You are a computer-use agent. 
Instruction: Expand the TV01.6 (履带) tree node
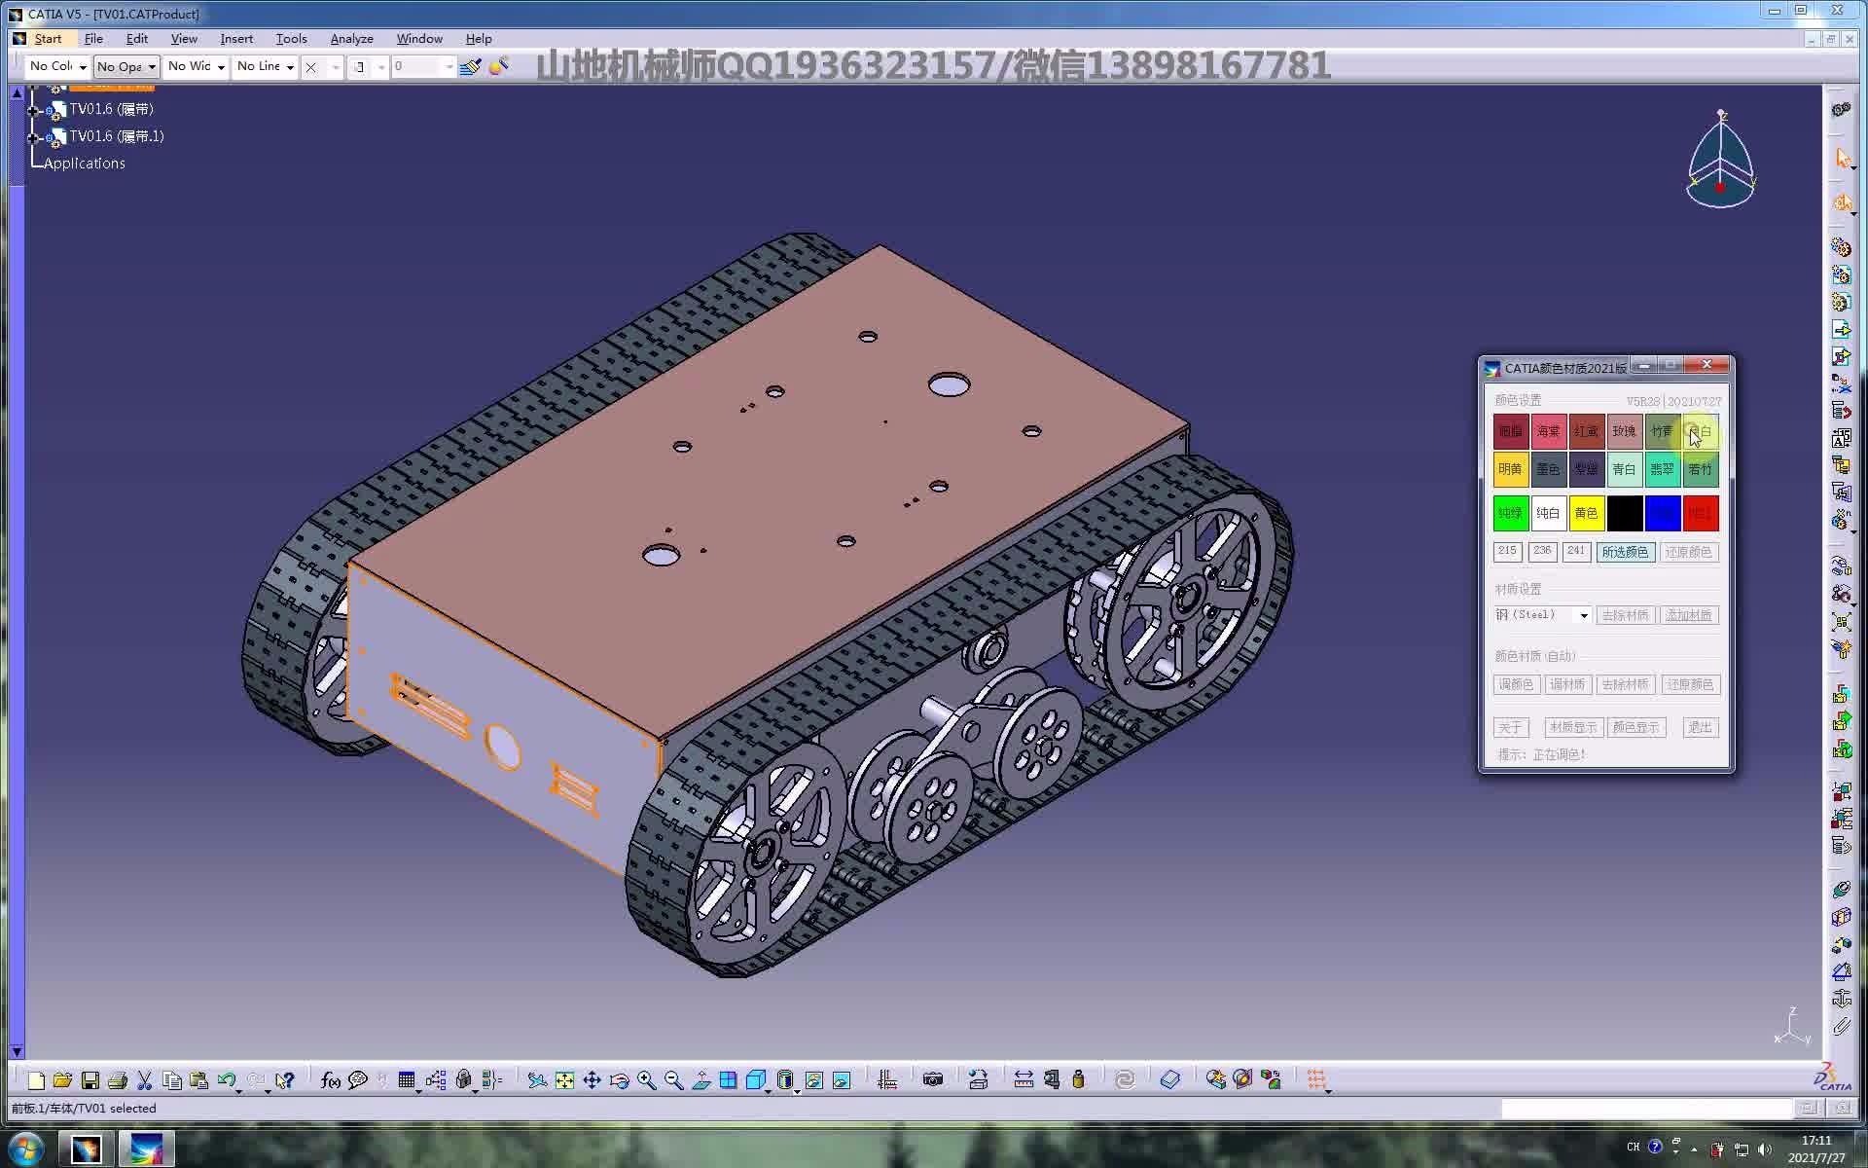tap(34, 110)
